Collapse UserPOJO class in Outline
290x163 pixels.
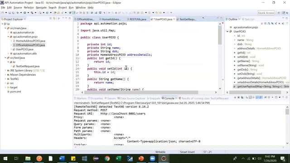pos(227,31)
